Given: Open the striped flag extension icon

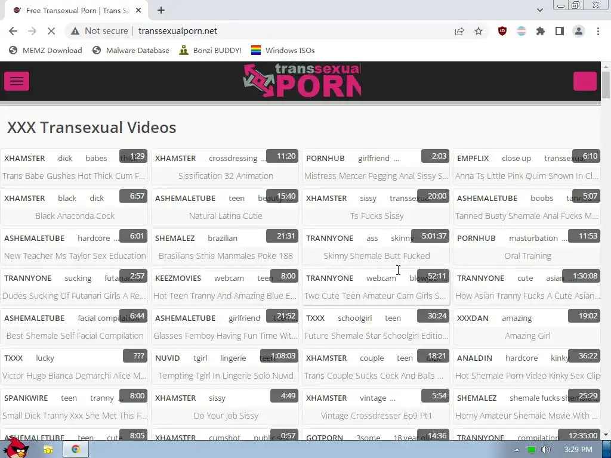Looking at the screenshot, I should coord(521,31).
